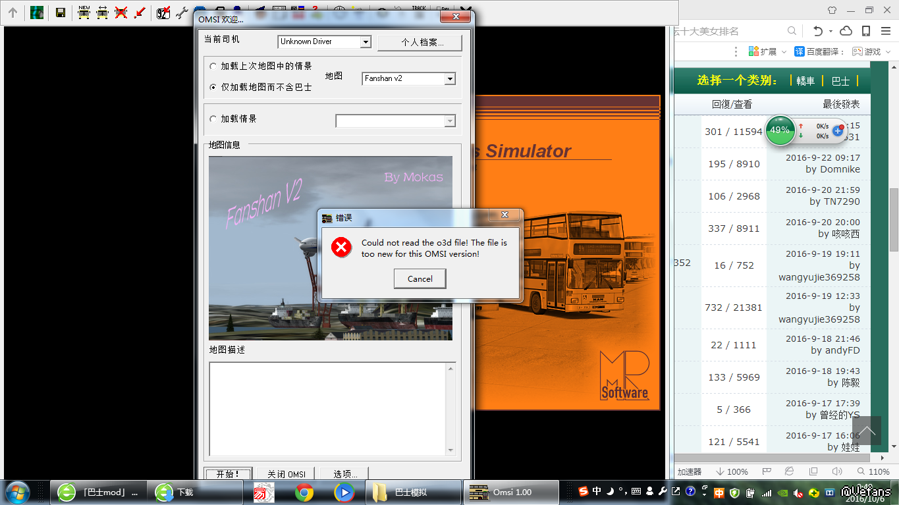Viewport: 899px width, 505px height.
Task: Click the number 92 toolbar icon
Action: [163, 12]
